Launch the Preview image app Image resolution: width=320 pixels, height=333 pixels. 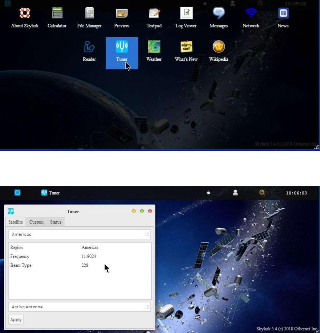pyautogui.click(x=122, y=18)
